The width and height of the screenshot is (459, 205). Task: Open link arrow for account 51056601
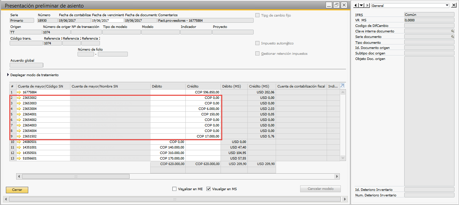point(19,158)
